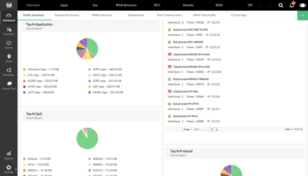The height and width of the screenshot is (176, 308).
Task: Open the rows-per-page dropdown showing 10
Action: [x=214, y=130]
